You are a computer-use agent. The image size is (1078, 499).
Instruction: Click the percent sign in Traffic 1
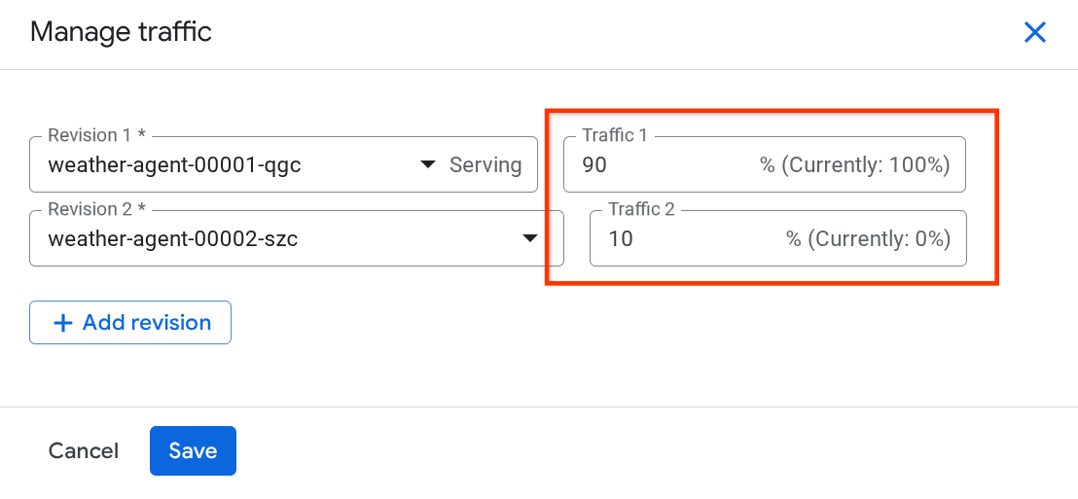tap(767, 165)
